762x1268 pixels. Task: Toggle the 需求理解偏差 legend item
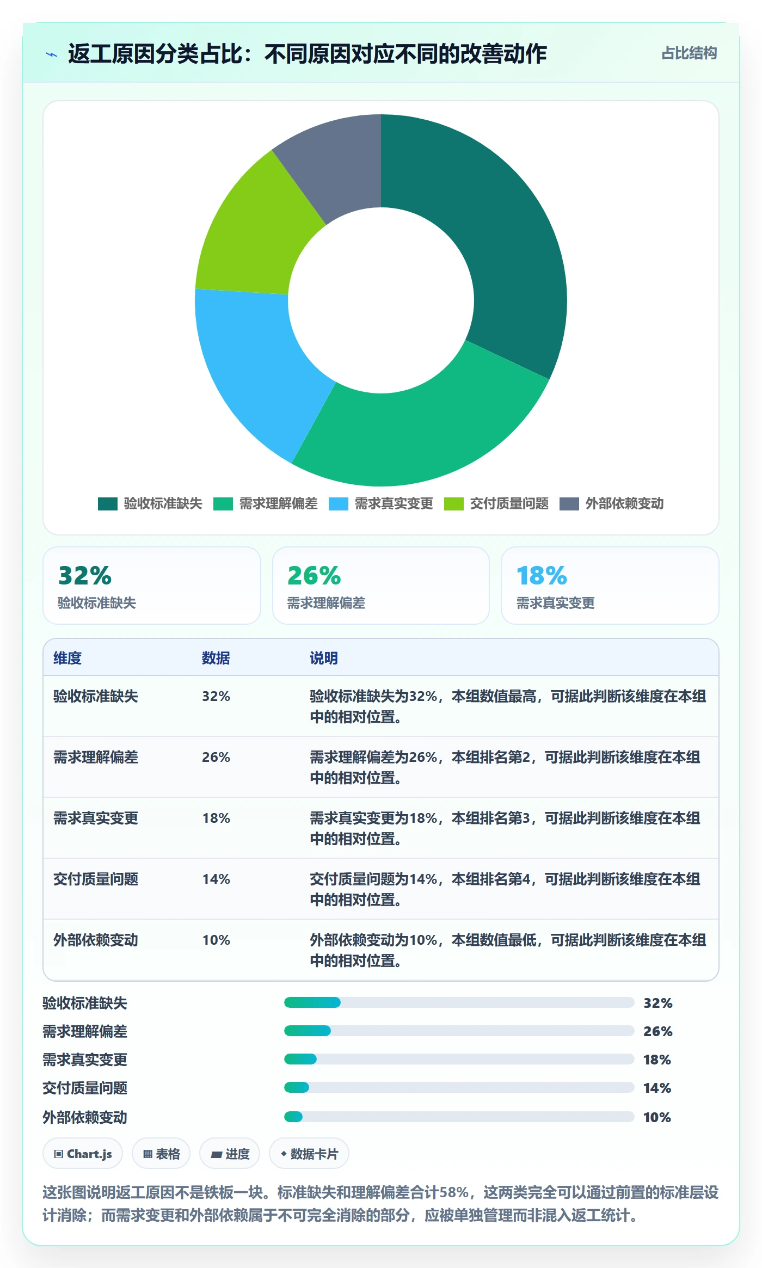(266, 503)
